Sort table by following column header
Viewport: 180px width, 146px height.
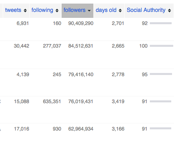42,10
